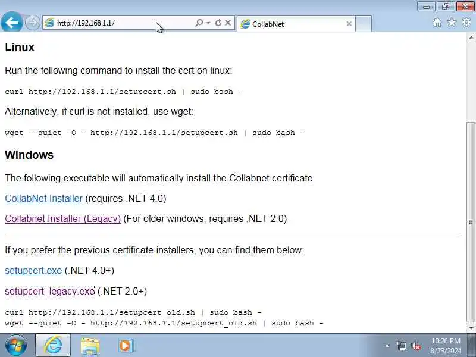Open the clock showing 10:26 PM

pyautogui.click(x=446, y=346)
